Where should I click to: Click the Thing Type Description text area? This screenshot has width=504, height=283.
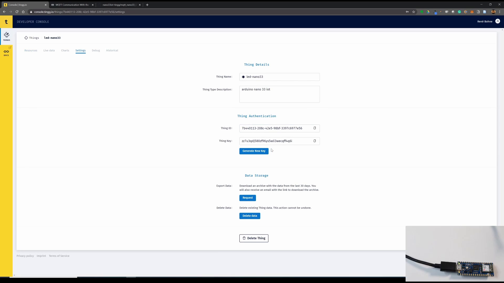click(279, 94)
